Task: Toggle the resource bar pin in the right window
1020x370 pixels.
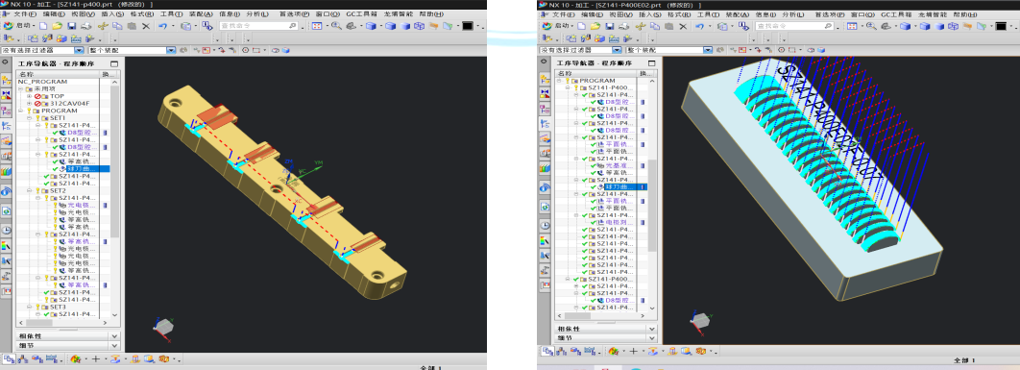Action: click(543, 61)
